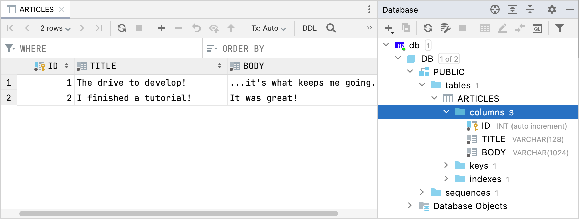
Task: Open the Tx: Auto transaction dropdown
Action: [269, 28]
